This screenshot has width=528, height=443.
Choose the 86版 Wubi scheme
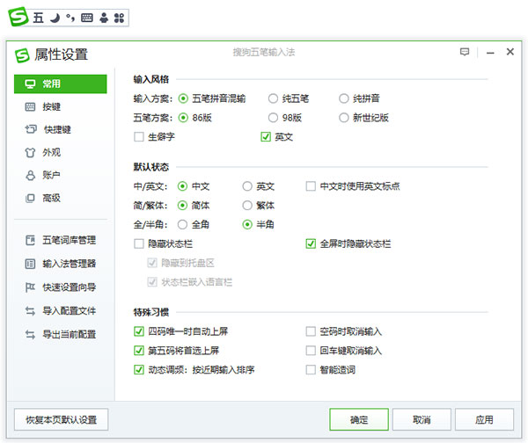183,118
